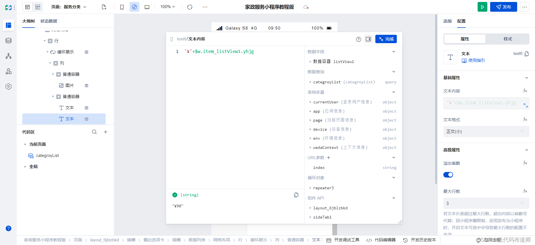Viewport: 535px width, 245px height.
Task: Expand the 全局 code section
Action: 25,167
